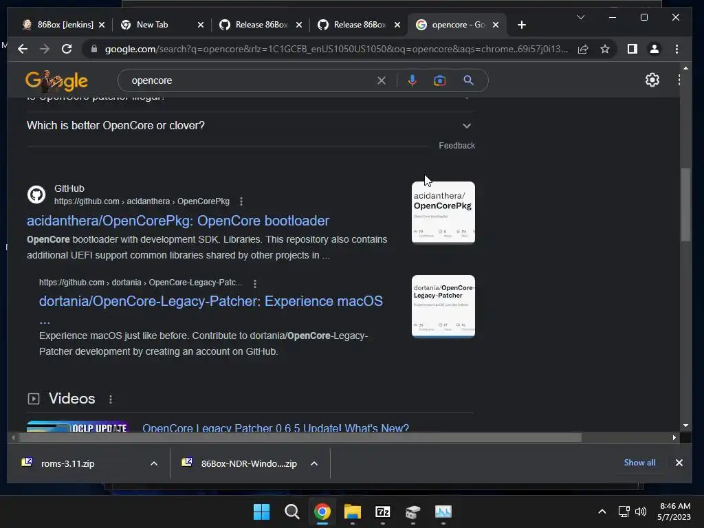Open Chrome side panel

pos(632,49)
